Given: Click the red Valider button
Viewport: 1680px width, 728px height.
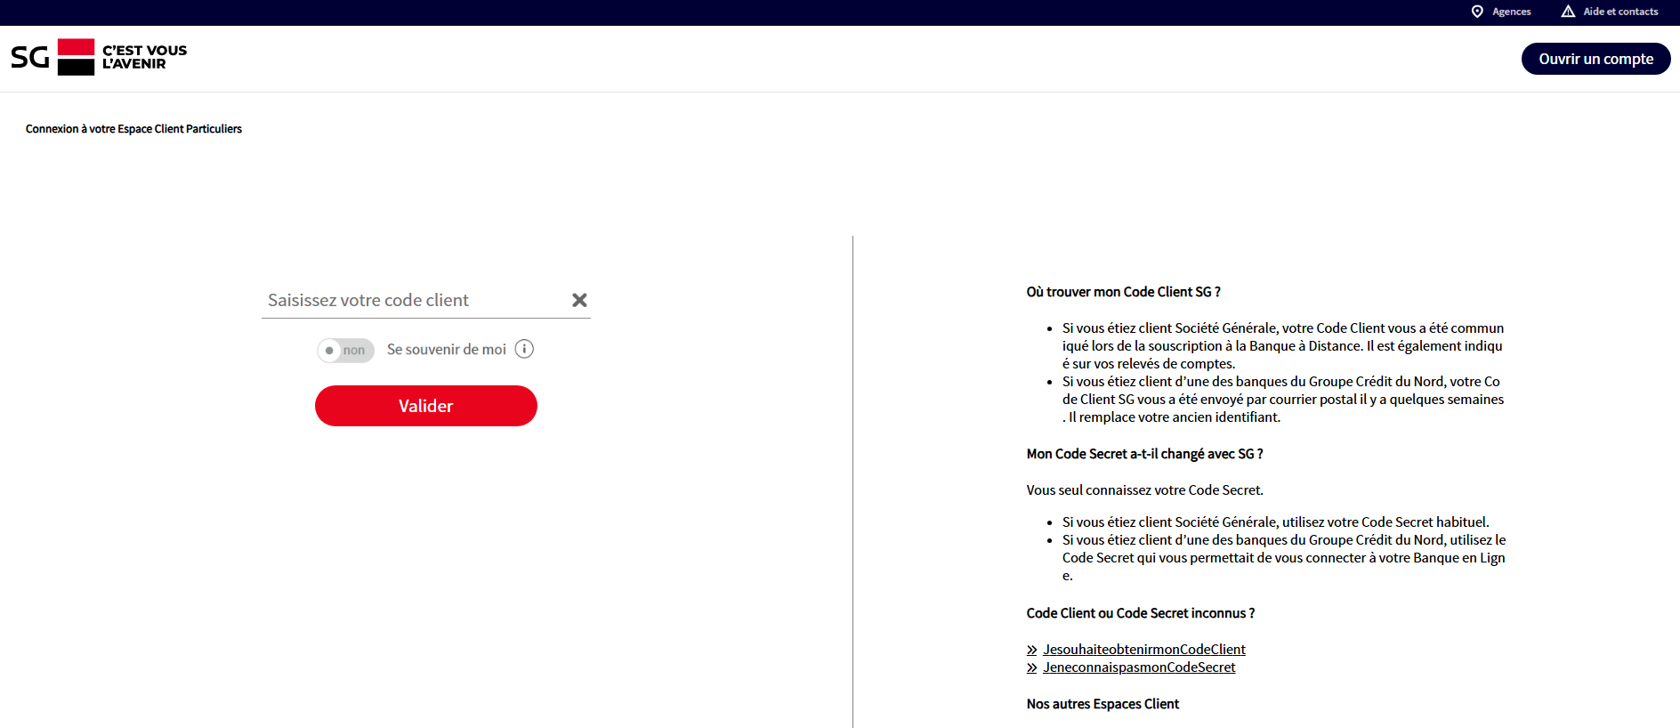Looking at the screenshot, I should point(426,406).
